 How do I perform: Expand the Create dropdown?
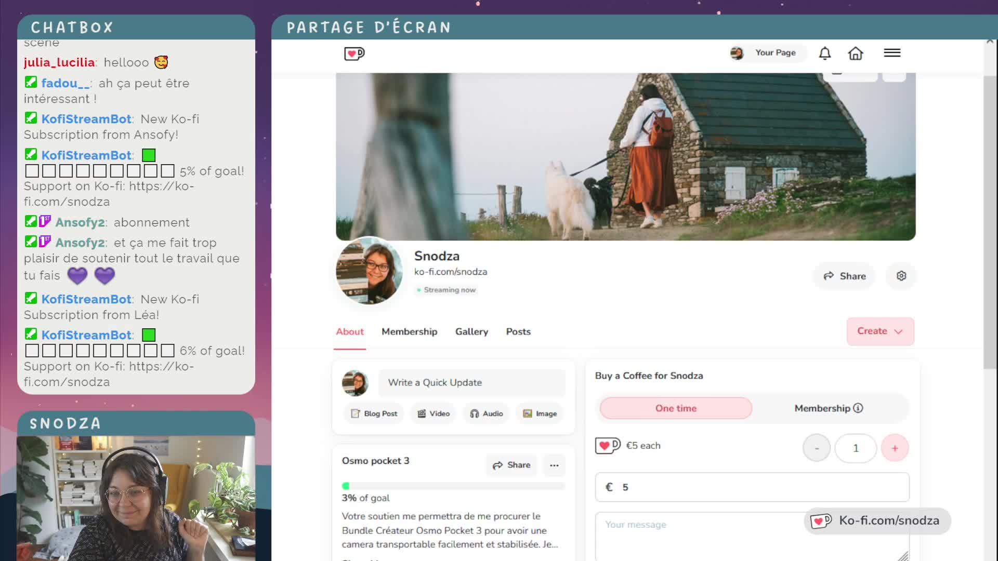click(880, 331)
